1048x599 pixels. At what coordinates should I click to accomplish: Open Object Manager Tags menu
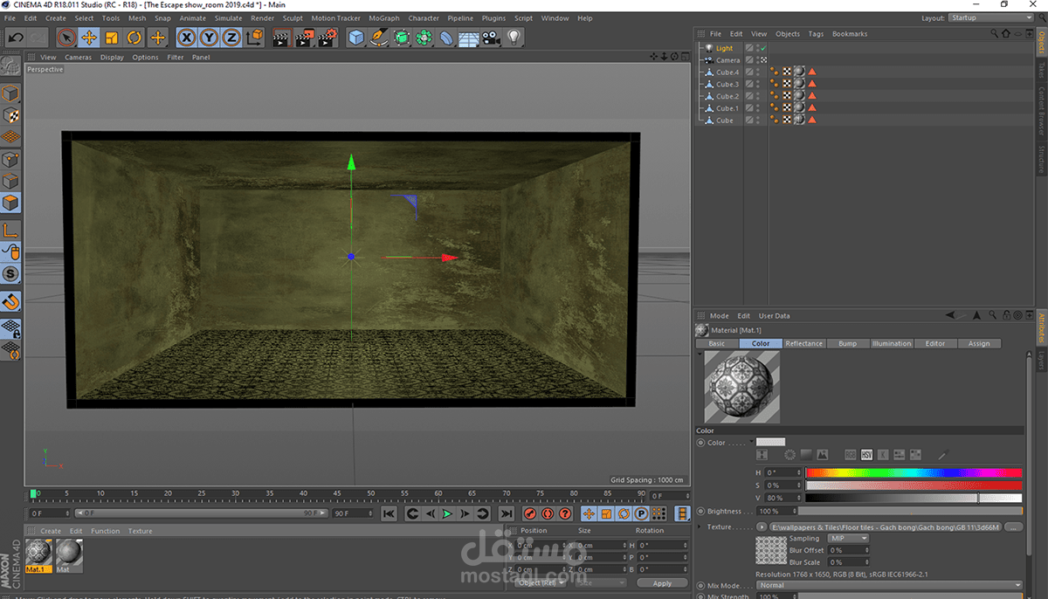tap(816, 34)
